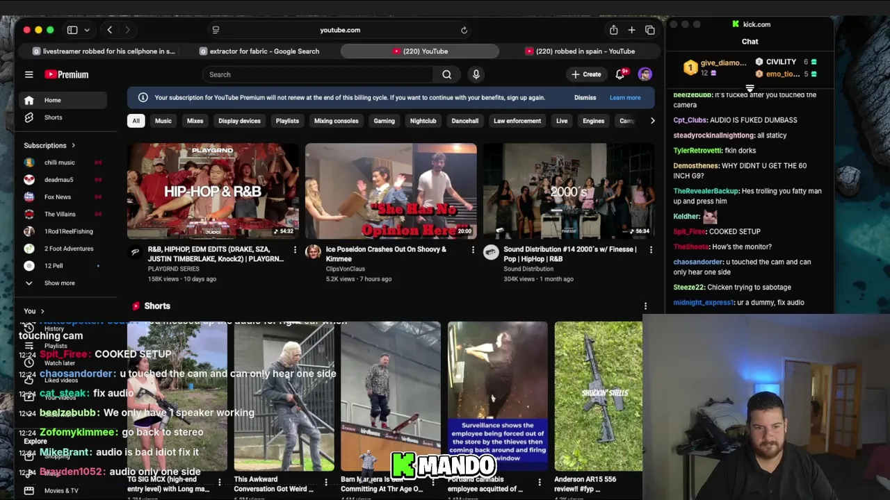Expand the You section chevron

pyautogui.click(x=42, y=311)
